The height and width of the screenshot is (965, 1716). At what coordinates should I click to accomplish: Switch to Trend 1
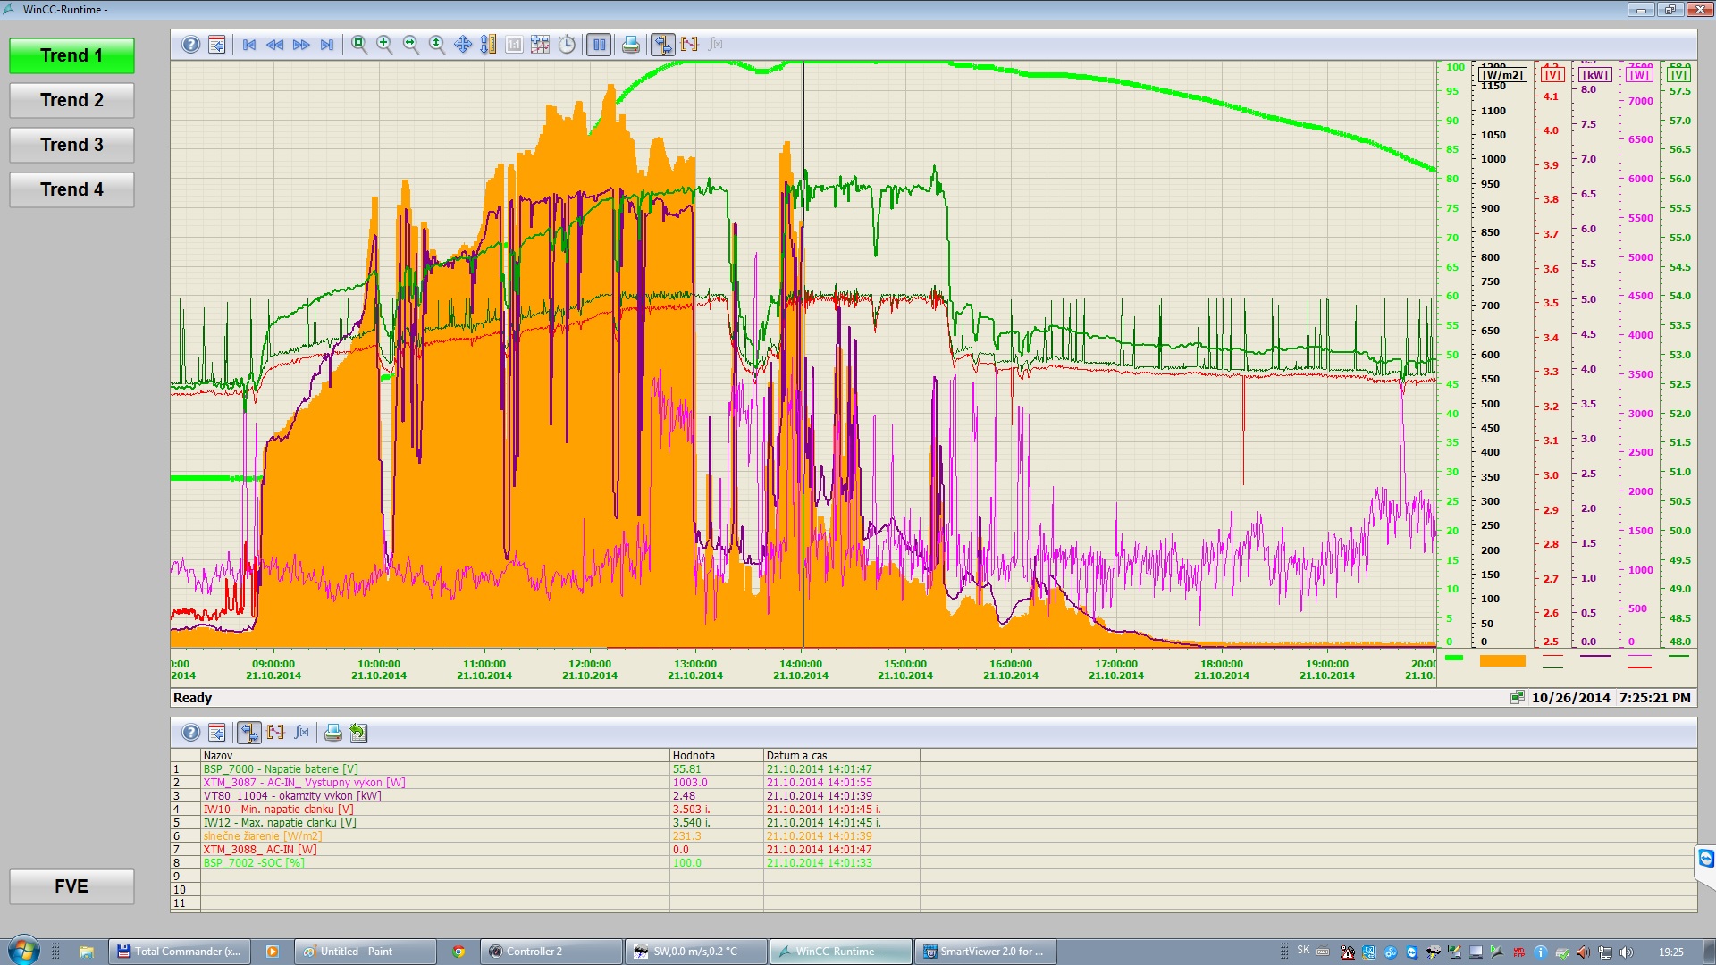pyautogui.click(x=71, y=55)
